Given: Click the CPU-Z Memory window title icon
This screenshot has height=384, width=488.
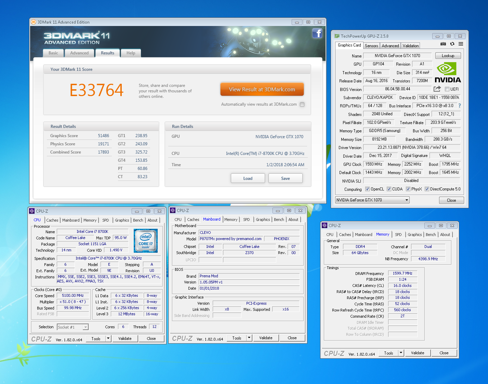Looking at the screenshot, I should [x=325, y=225].
